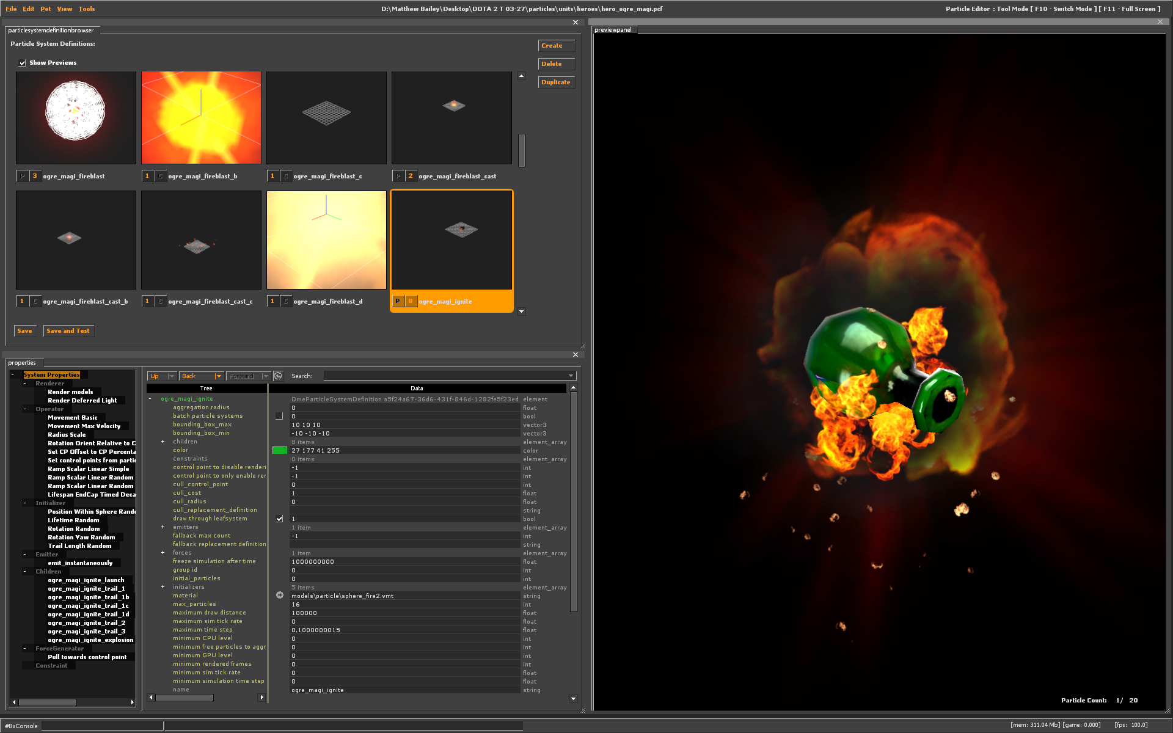Screen dimensions: 1173x733
Task: Open the green color swatch for color
Action: point(280,450)
